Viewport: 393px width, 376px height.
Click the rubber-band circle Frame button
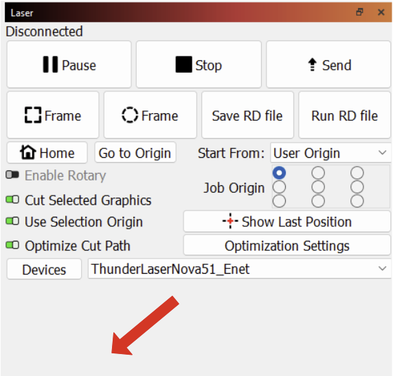tap(150, 115)
